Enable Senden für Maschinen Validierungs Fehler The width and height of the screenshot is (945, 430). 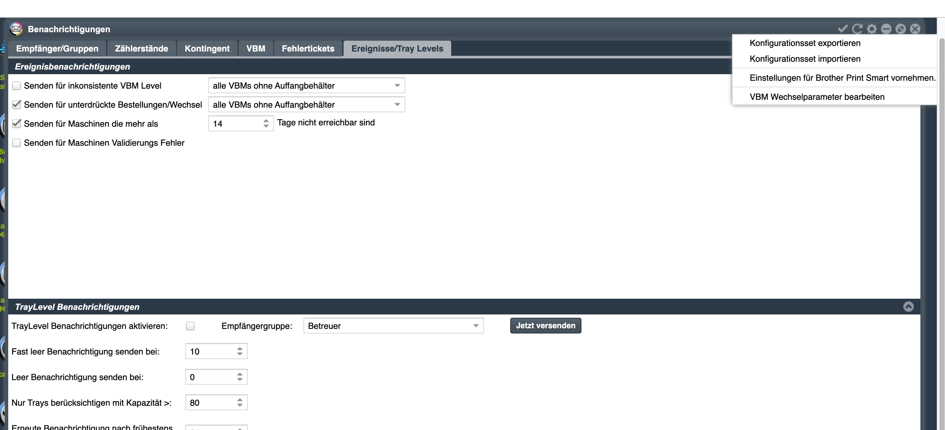(x=16, y=143)
